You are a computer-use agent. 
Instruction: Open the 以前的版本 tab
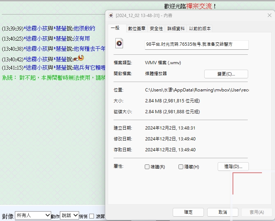click(x=200, y=29)
